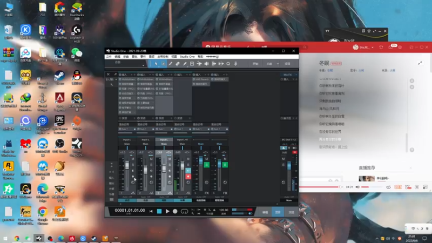
Task: Click FX icon on channel 5
Action: [207, 193]
